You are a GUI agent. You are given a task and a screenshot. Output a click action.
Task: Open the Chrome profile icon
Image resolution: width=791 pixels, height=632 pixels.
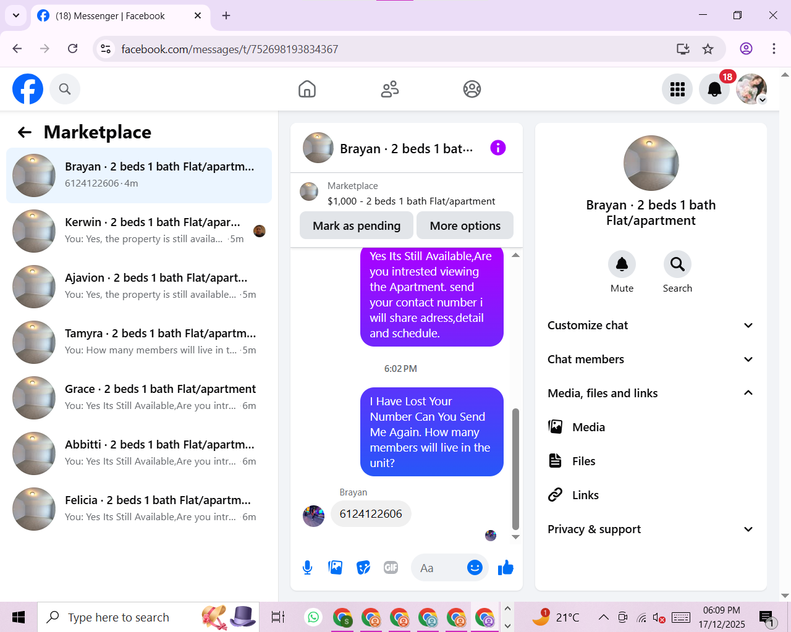click(x=746, y=49)
